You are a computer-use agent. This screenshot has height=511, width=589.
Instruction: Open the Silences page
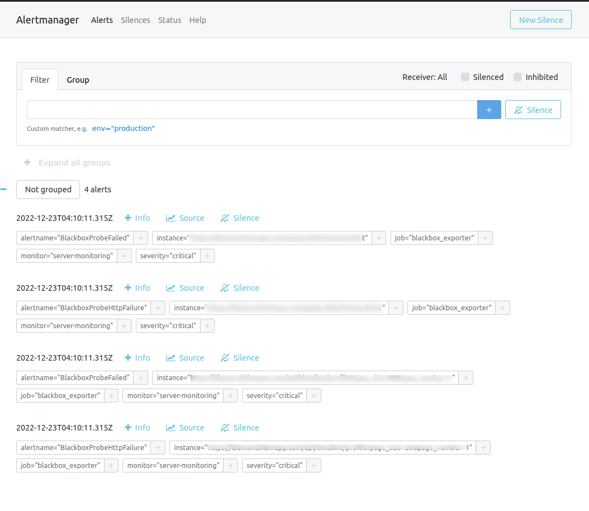pyautogui.click(x=135, y=20)
